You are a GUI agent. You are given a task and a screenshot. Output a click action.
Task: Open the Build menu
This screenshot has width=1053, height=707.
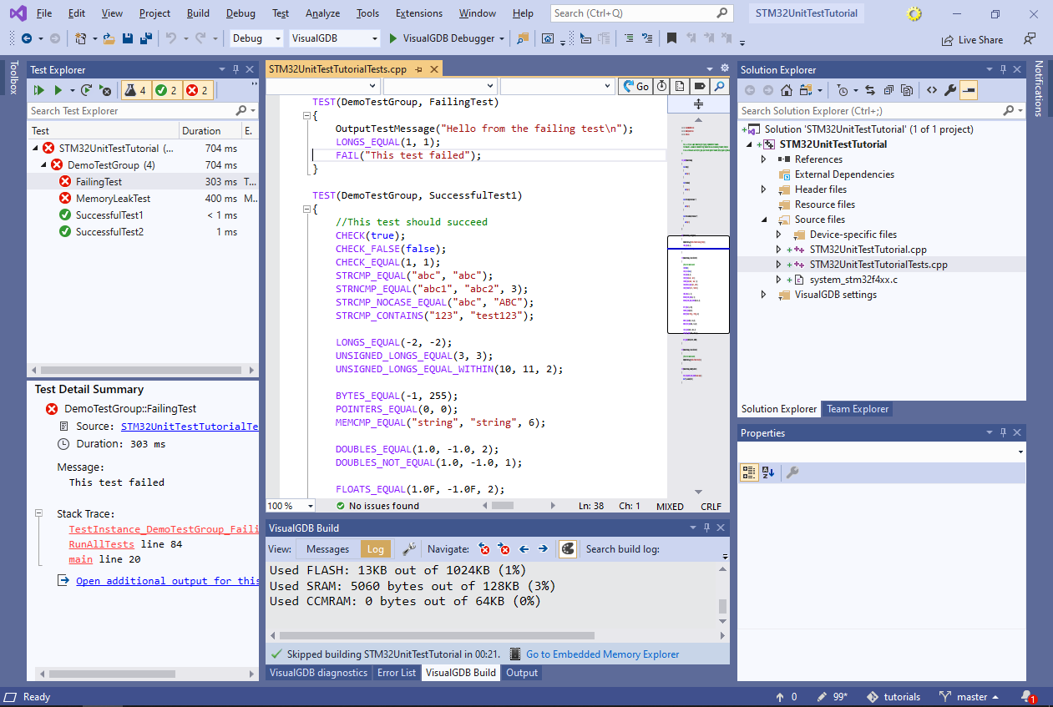198,13
